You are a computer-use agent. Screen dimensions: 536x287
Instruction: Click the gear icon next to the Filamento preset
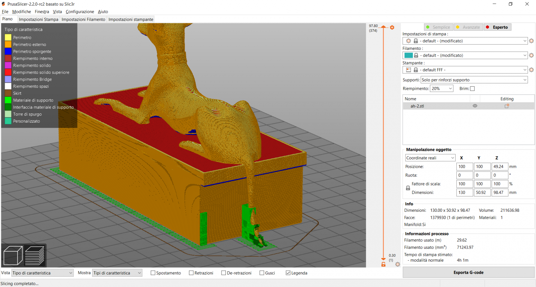pyautogui.click(x=531, y=56)
